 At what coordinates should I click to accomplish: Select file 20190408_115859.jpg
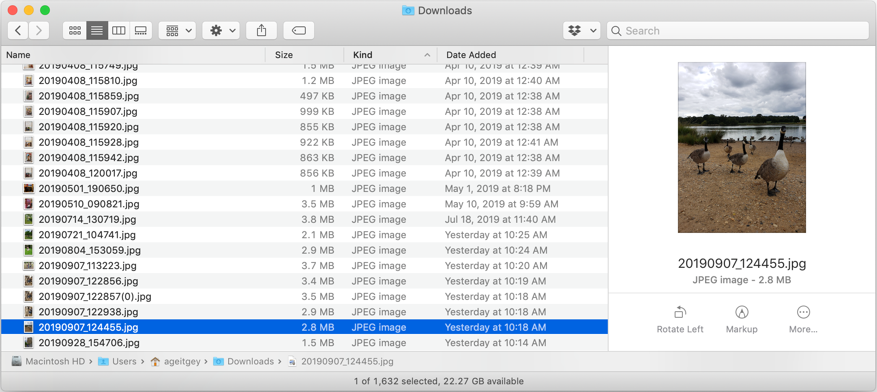coord(304,96)
